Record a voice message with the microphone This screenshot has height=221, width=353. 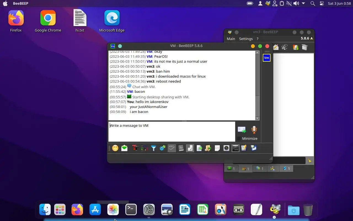coord(254,130)
